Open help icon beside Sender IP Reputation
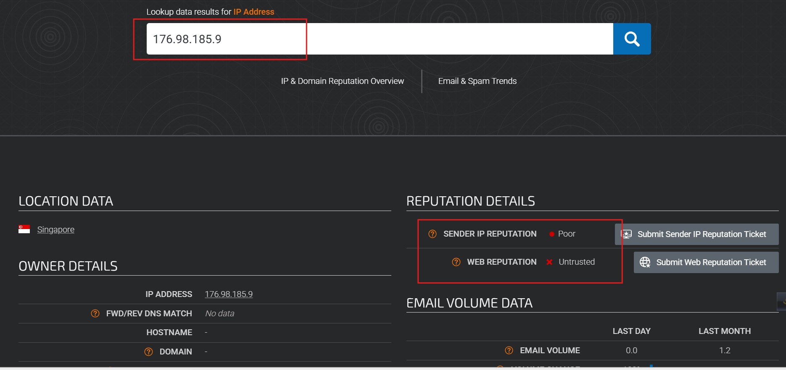Screen dimensions: 786x370 [432, 234]
